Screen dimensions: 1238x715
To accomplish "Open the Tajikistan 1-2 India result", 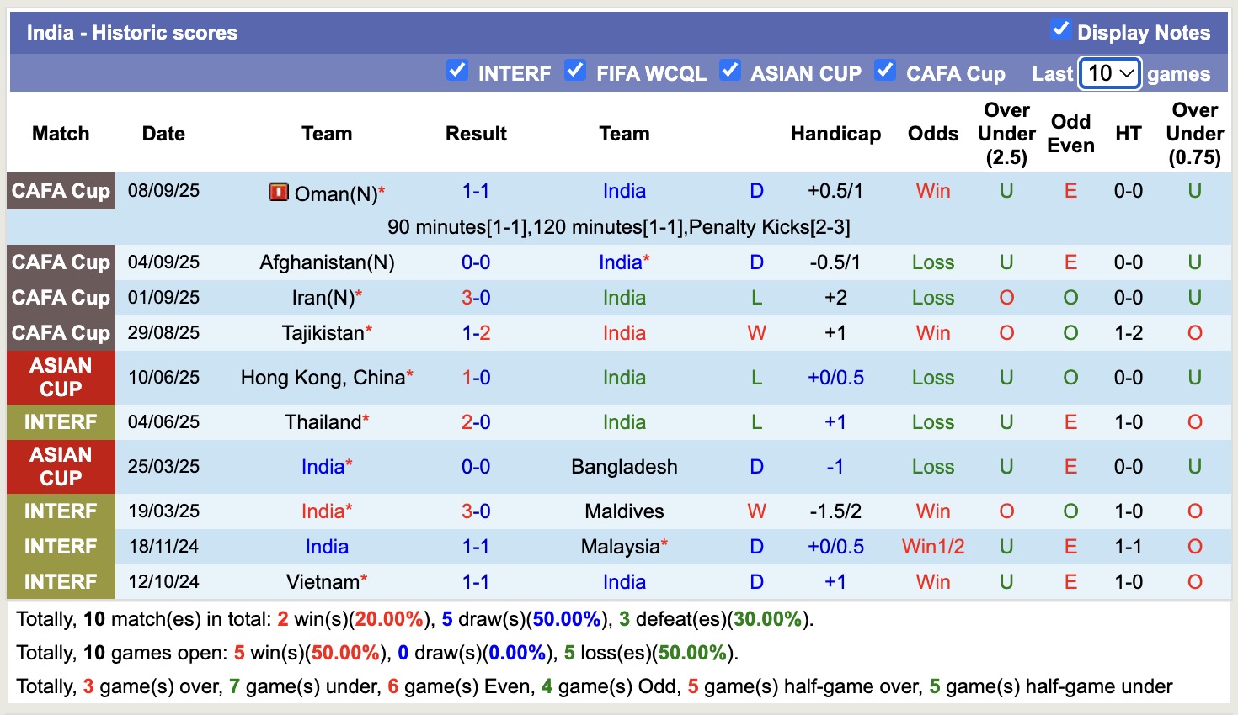I will click(476, 333).
